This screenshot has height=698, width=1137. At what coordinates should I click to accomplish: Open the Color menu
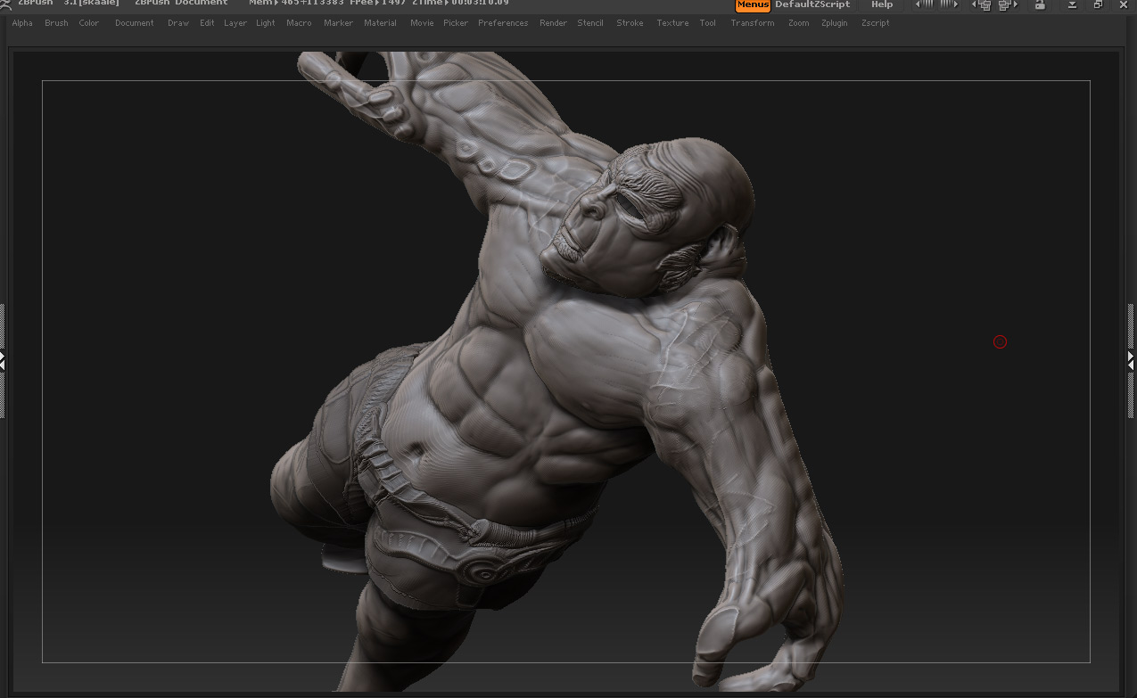tap(89, 23)
